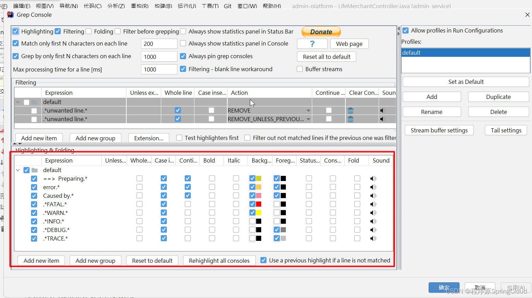Click the sound icon in the REMOVE filter row
This screenshot has height=298, width=532.
tap(383, 111)
